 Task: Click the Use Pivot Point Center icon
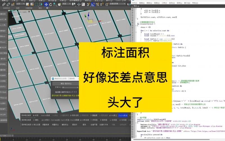74,4
